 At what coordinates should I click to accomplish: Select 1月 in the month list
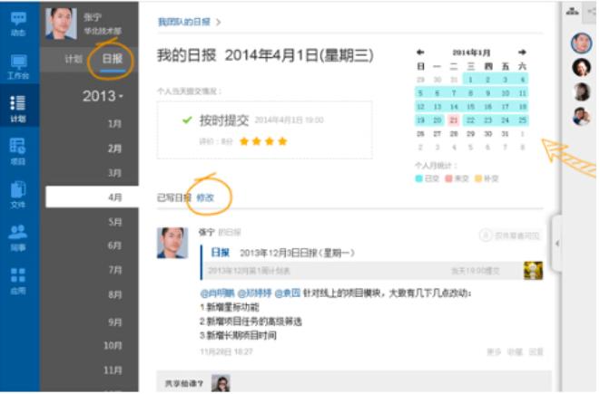[x=114, y=124]
